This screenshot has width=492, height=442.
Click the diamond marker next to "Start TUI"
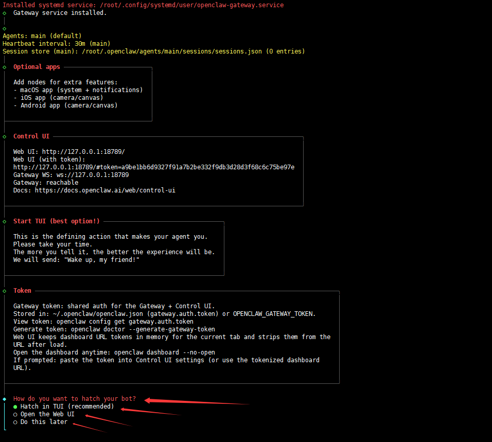pyautogui.click(x=5, y=221)
